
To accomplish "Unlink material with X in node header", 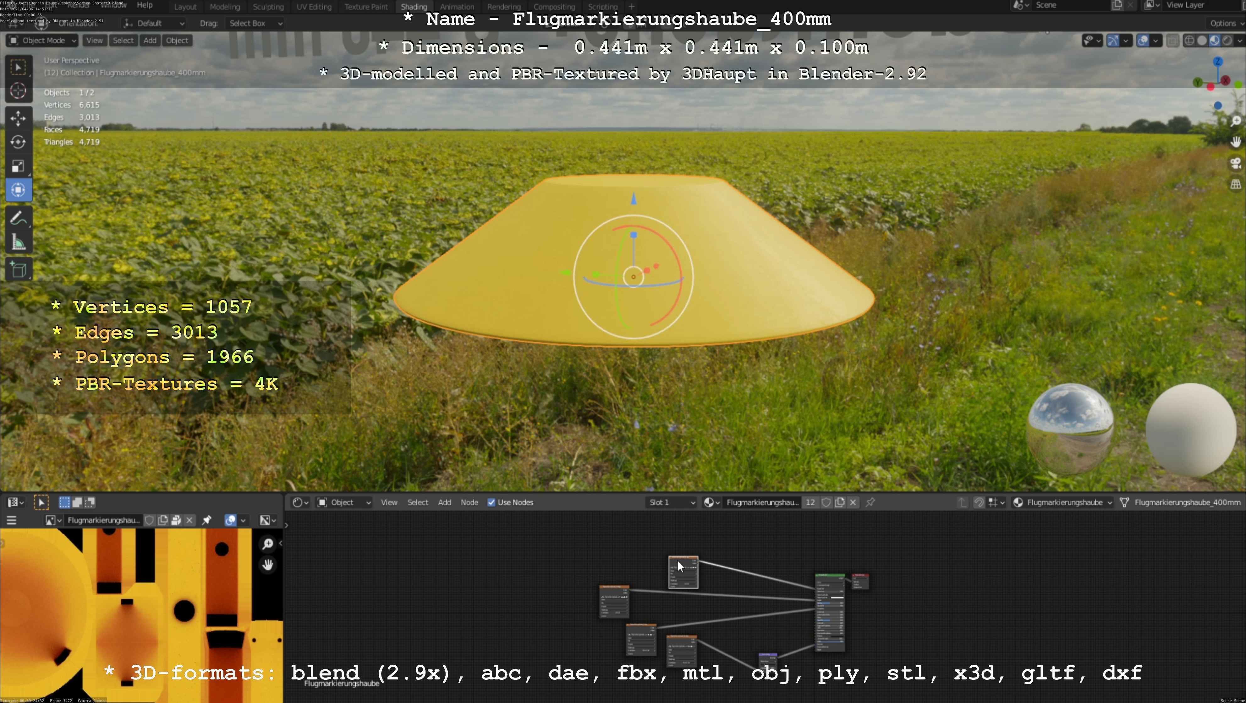I will (x=853, y=502).
